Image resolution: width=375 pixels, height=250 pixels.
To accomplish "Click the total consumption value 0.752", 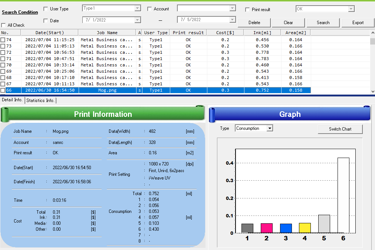I will pos(154,194).
